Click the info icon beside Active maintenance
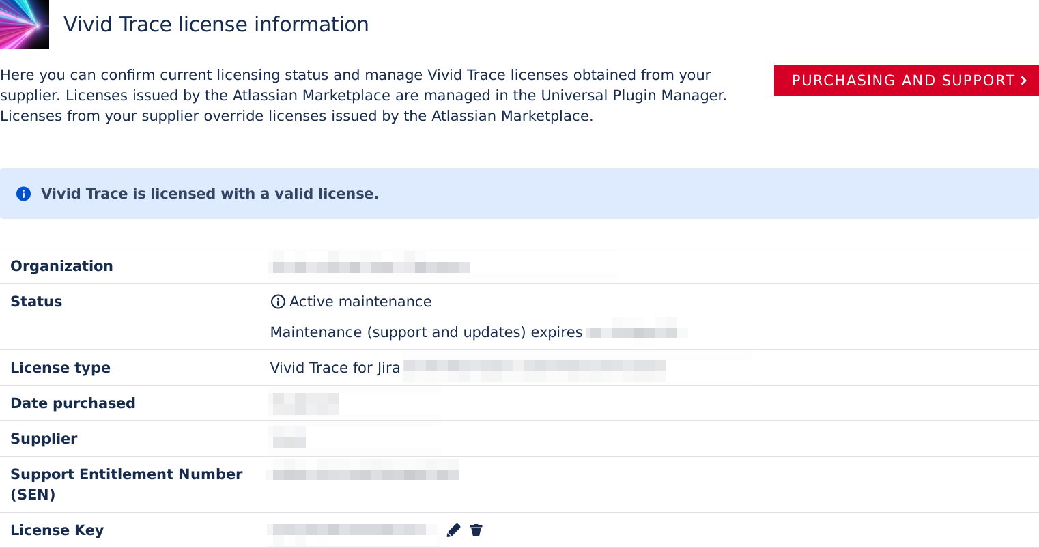The height and width of the screenshot is (548, 1039). point(278,302)
